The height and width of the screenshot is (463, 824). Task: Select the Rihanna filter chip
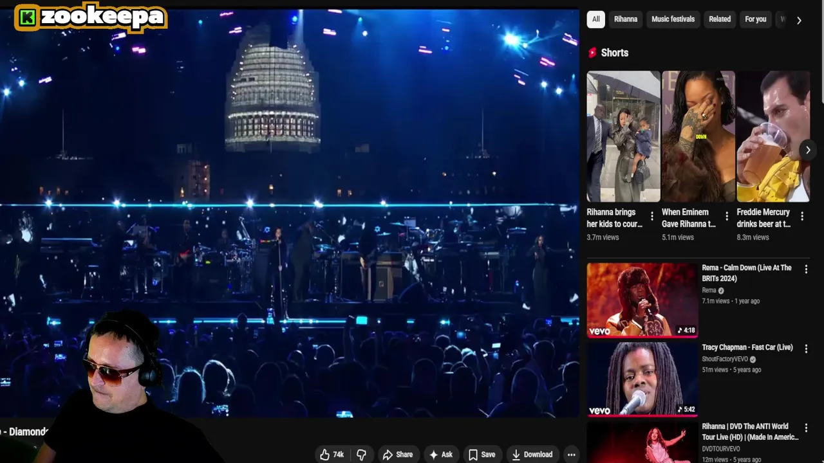click(x=626, y=19)
